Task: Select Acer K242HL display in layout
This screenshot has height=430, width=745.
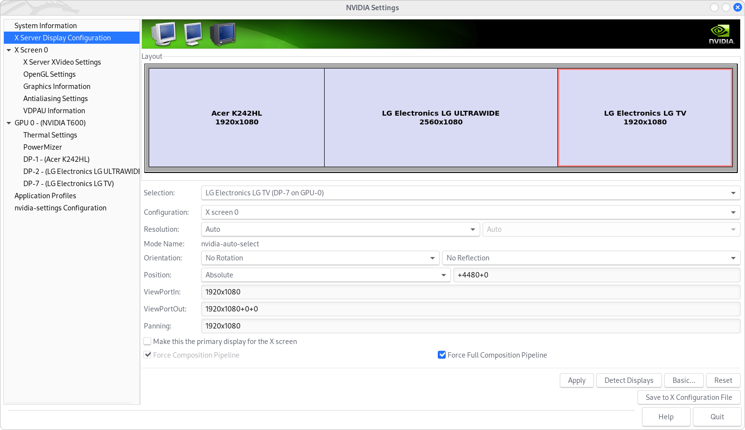Action: pos(237,118)
